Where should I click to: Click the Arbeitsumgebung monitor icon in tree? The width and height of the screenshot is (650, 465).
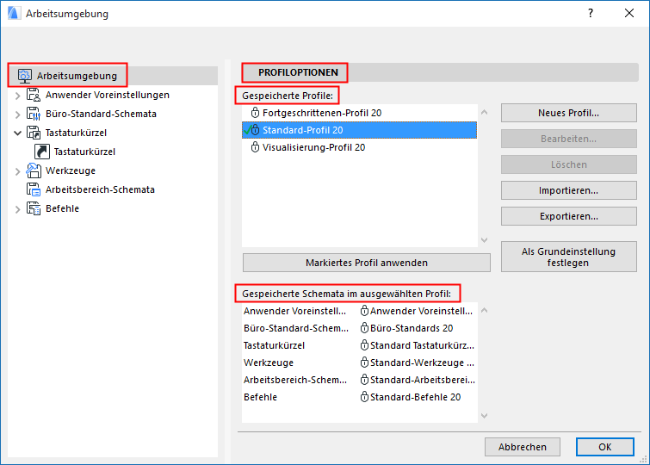pyautogui.click(x=25, y=76)
